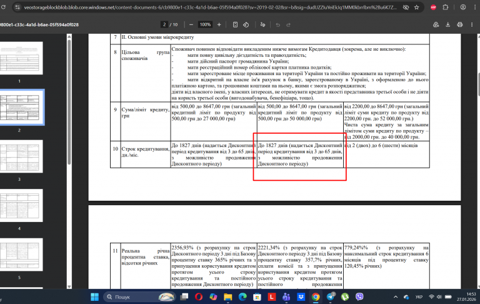The width and height of the screenshot is (480, 304).
Task: Open Chrome three-dot menu
Action: pyautogui.click(x=475, y=7)
